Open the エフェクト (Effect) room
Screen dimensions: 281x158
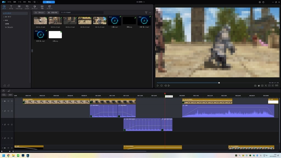point(27,7)
